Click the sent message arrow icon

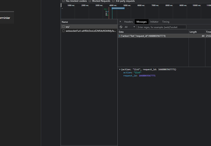click(x=119, y=36)
